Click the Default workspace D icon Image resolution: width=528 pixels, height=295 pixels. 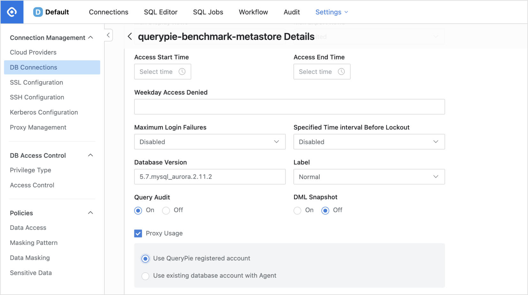coord(38,12)
